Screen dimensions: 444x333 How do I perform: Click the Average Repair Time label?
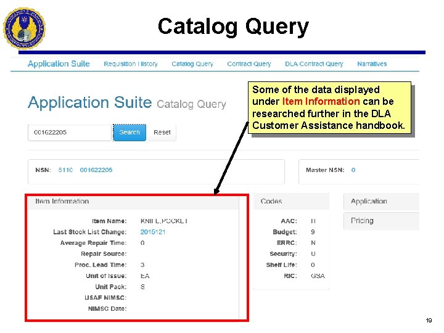pyautogui.click(x=93, y=243)
